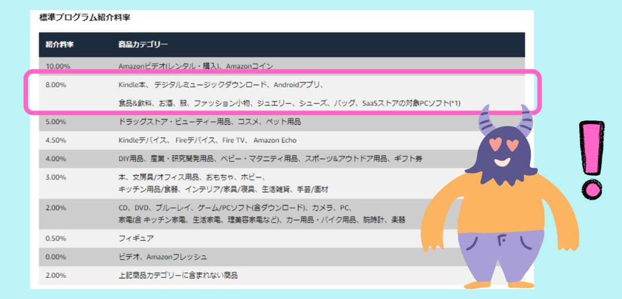622x299 pixels.
Task: Click the DIY用品、産業・研究開発用品 row text
Action: [x=270, y=159]
